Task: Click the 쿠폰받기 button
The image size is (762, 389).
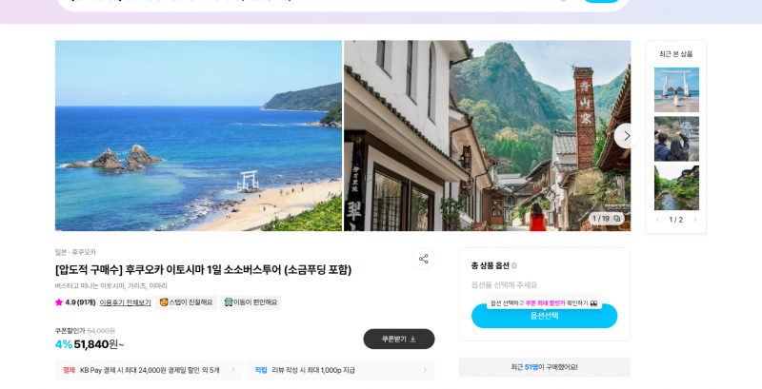Action: coord(399,339)
